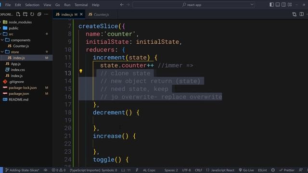Change JavaScript React language mode
Image resolution: width=308 pixels, height=173 pixels.
coord(220,170)
